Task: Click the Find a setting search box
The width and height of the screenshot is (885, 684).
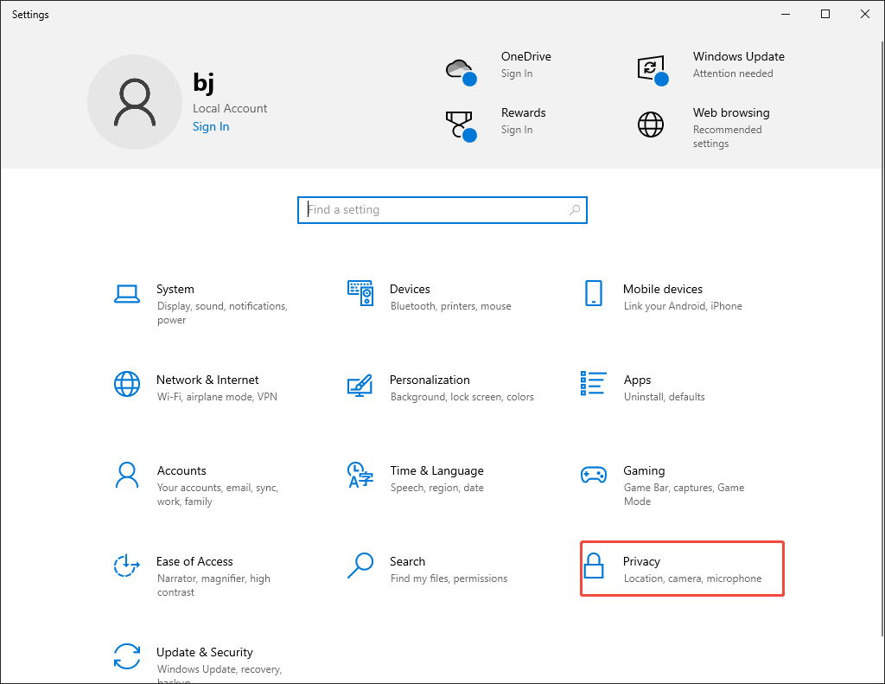Action: (x=442, y=209)
